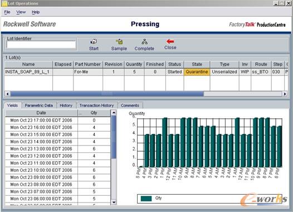
Task: Click the red Close arrow icon
Action: pyautogui.click(x=170, y=41)
